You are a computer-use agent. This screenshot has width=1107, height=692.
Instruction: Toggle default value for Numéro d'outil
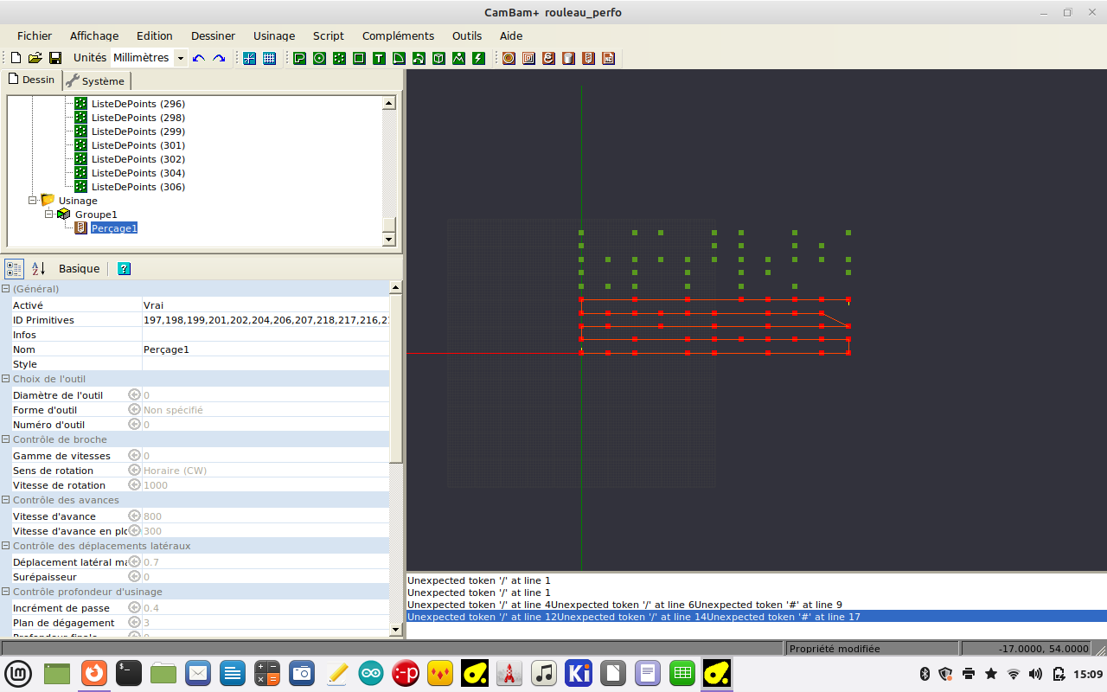[x=134, y=425]
